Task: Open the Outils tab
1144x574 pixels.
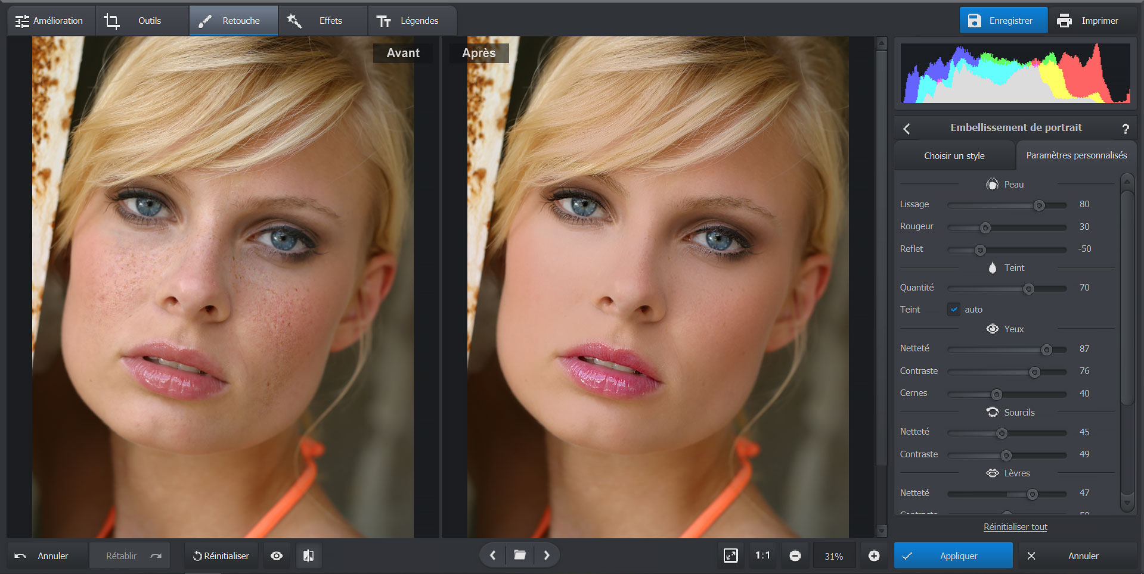Action: (x=142, y=21)
